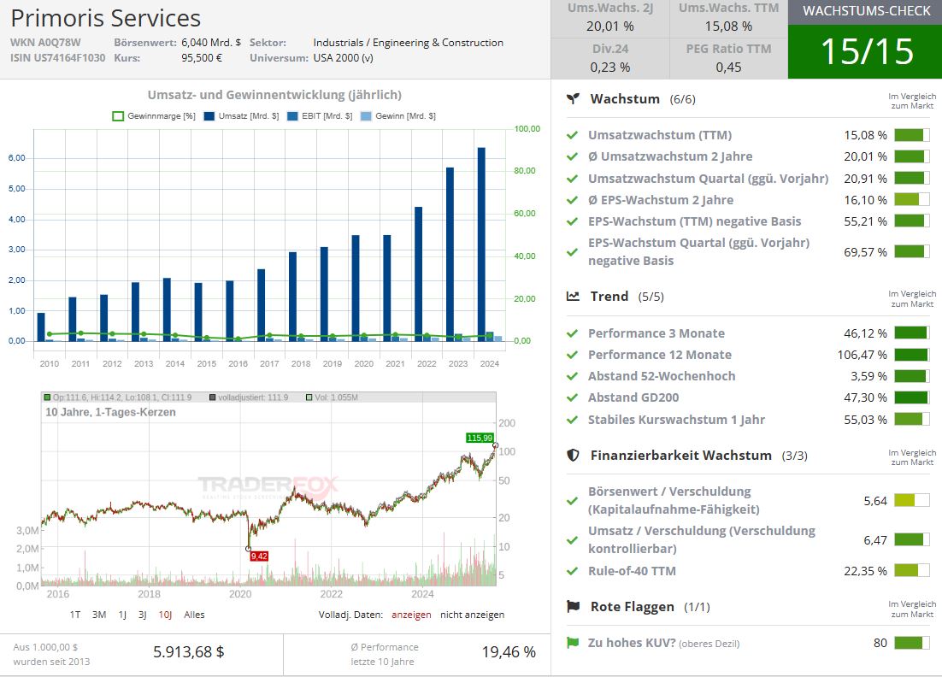
Task: Click the checkmark beside EPS-Wachstum Quartal
Action: tap(572, 252)
